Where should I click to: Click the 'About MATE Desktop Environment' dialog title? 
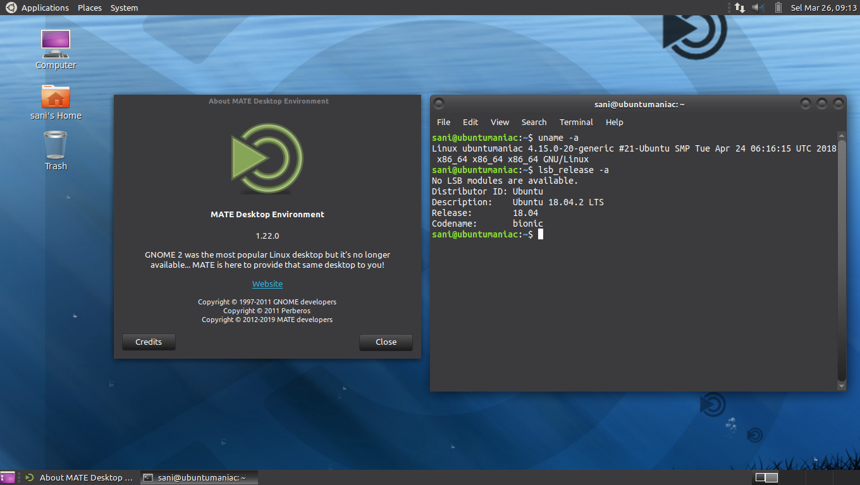click(269, 101)
